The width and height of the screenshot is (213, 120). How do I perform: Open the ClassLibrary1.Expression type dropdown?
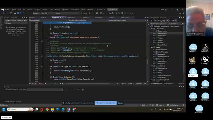87,20
